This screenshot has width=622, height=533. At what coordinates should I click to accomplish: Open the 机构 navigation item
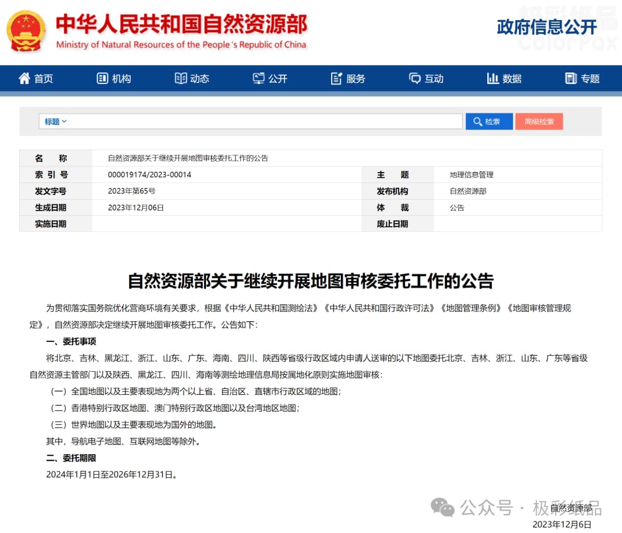point(114,78)
